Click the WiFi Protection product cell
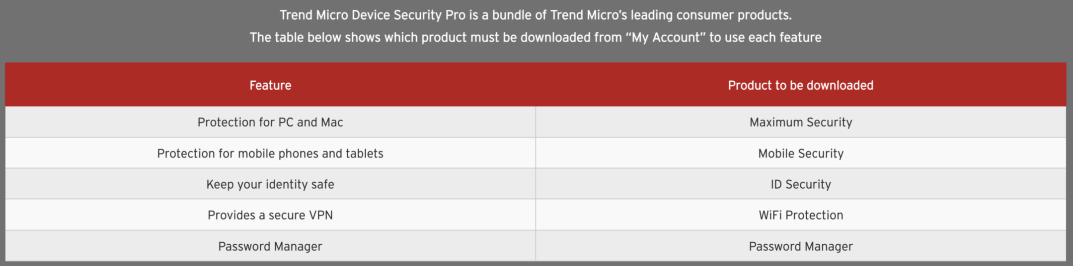 click(800, 215)
